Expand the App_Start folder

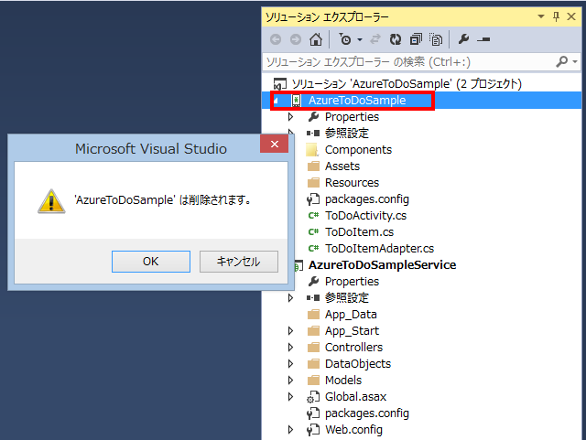point(290,330)
